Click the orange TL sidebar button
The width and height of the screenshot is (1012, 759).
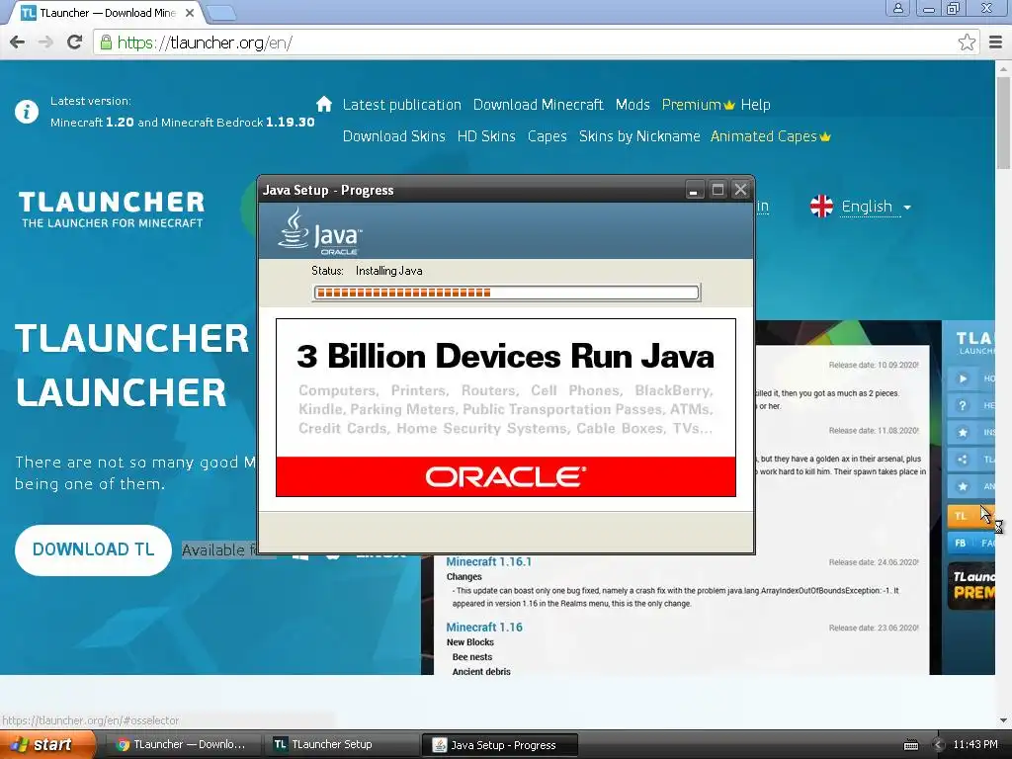click(970, 516)
